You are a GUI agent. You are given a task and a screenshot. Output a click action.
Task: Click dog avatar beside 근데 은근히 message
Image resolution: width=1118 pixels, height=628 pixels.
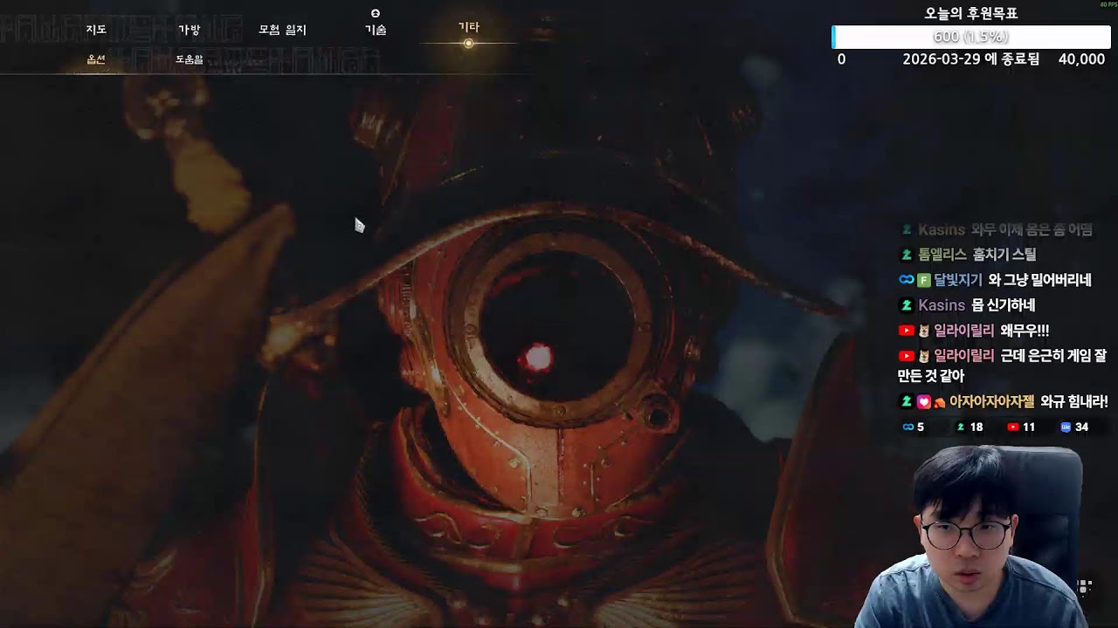(x=924, y=356)
